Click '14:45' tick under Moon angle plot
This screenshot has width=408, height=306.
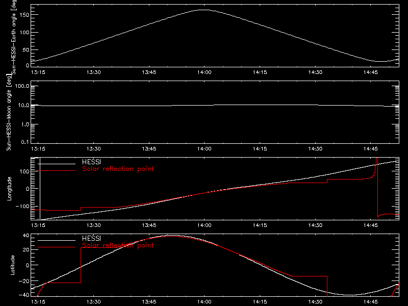(x=371, y=149)
